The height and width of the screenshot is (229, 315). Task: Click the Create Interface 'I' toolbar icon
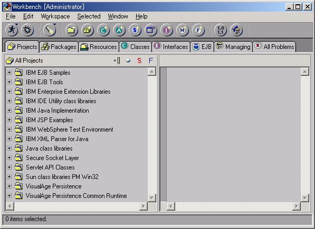[167, 30]
